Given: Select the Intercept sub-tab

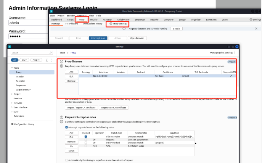Looking at the screenshot, I should point(56,24).
